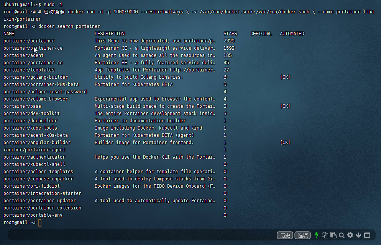Click portainer/portainer-ee name
Viewport: 381px width, 245px height.
click(33, 63)
